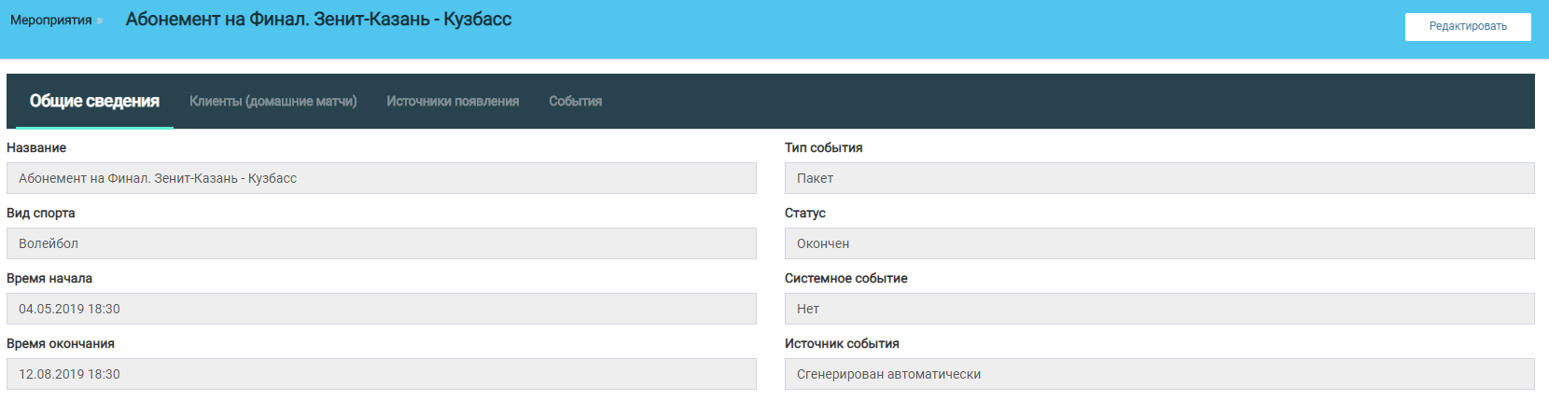Click the Тип события label
Screen dimensions: 1549x415
823,147
